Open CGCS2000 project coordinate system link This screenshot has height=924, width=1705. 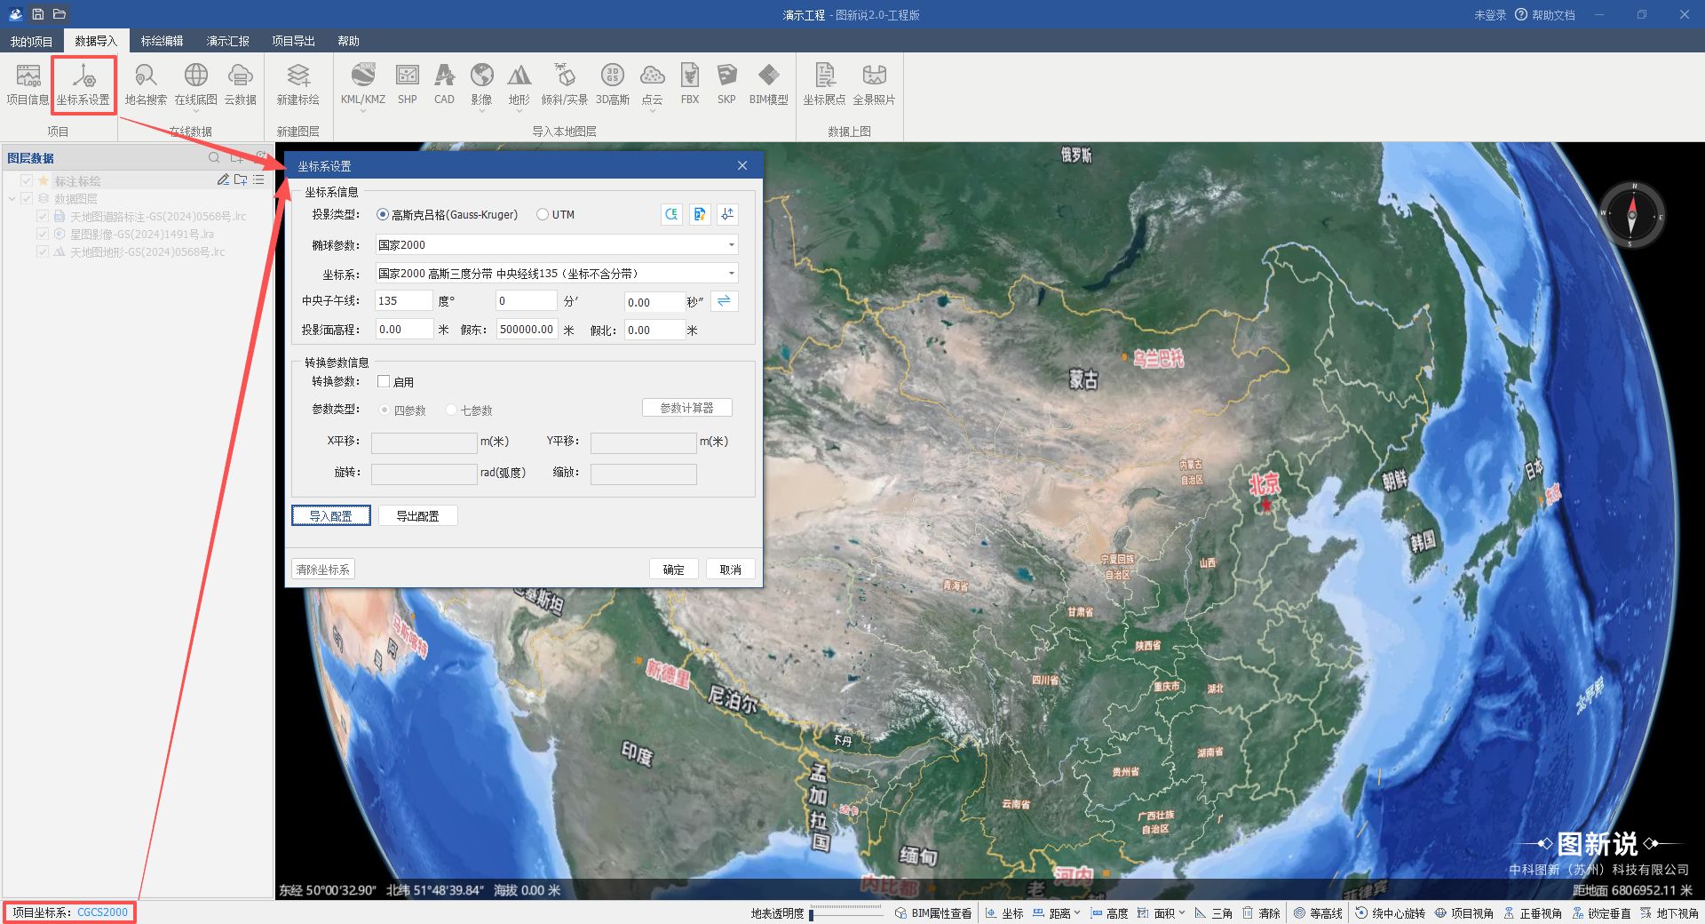102,912
